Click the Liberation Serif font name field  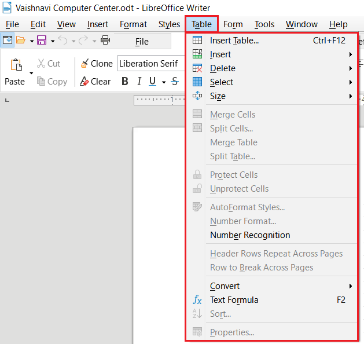point(152,63)
